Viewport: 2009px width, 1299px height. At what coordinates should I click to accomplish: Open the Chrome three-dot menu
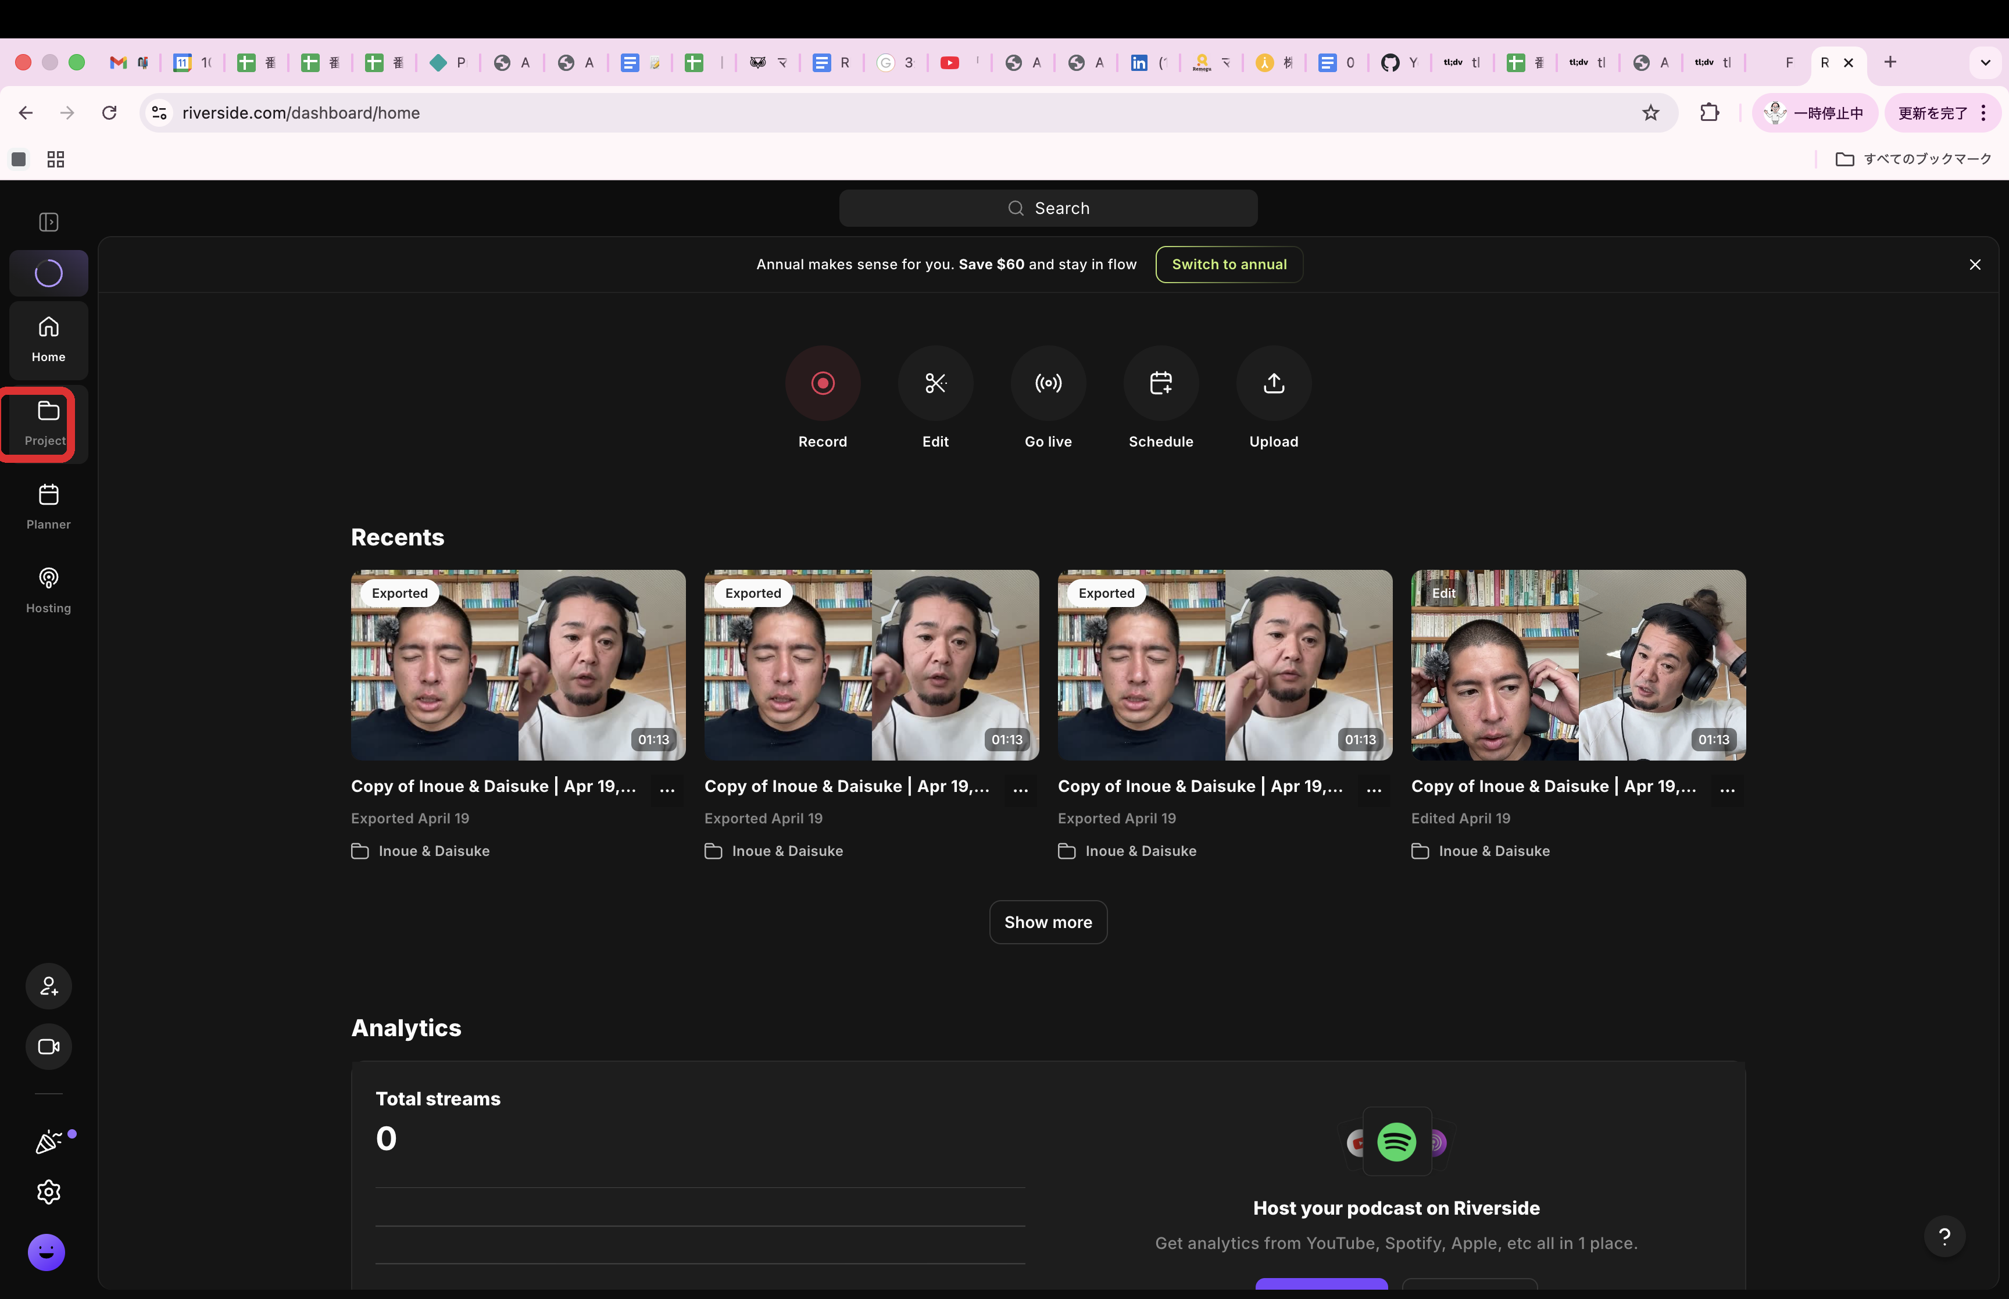click(1983, 113)
